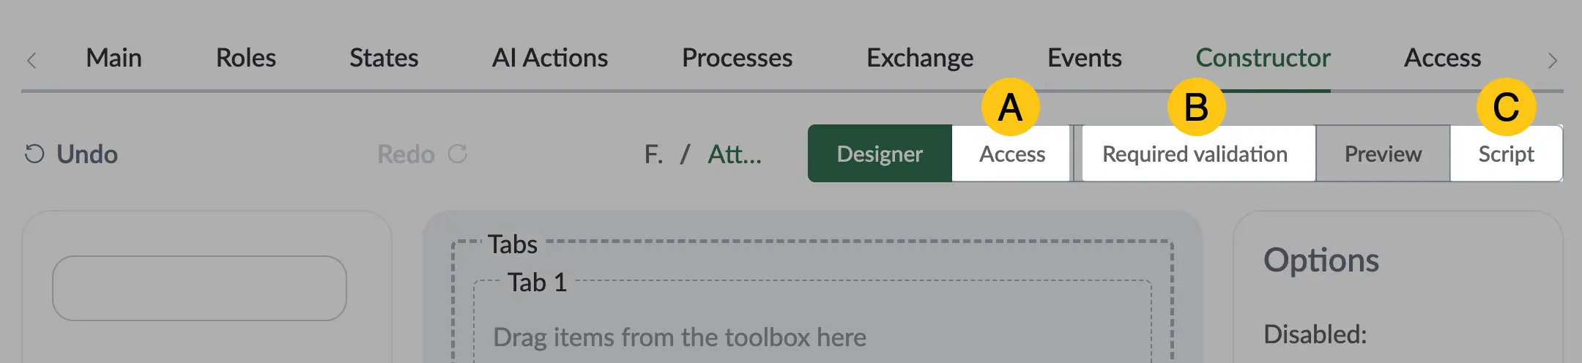Click the Att... breadcrumb link
This screenshot has height=363, width=1582.
tap(735, 154)
